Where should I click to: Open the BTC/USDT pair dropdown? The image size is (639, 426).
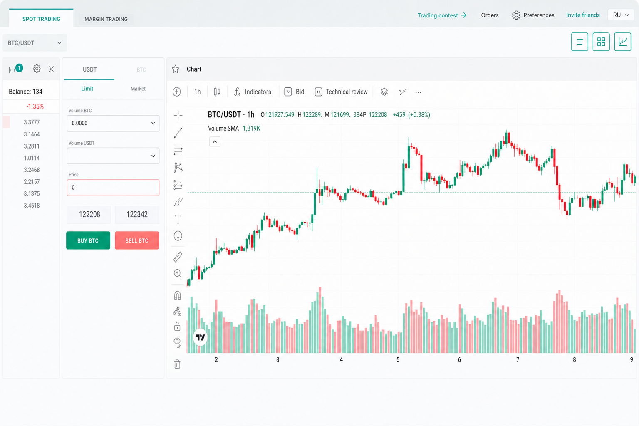click(x=35, y=43)
